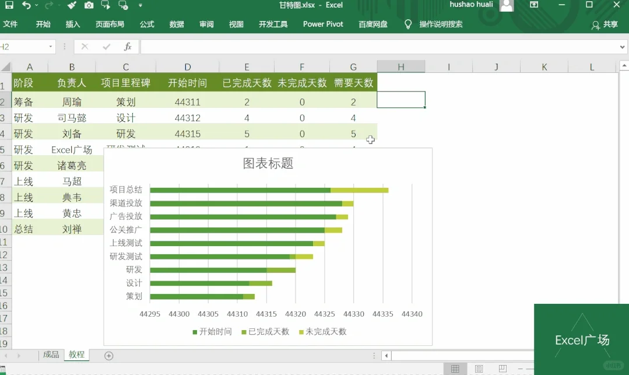Click the new comment bubble icon
Viewport: 629px width, 375px height.
coord(106,5)
